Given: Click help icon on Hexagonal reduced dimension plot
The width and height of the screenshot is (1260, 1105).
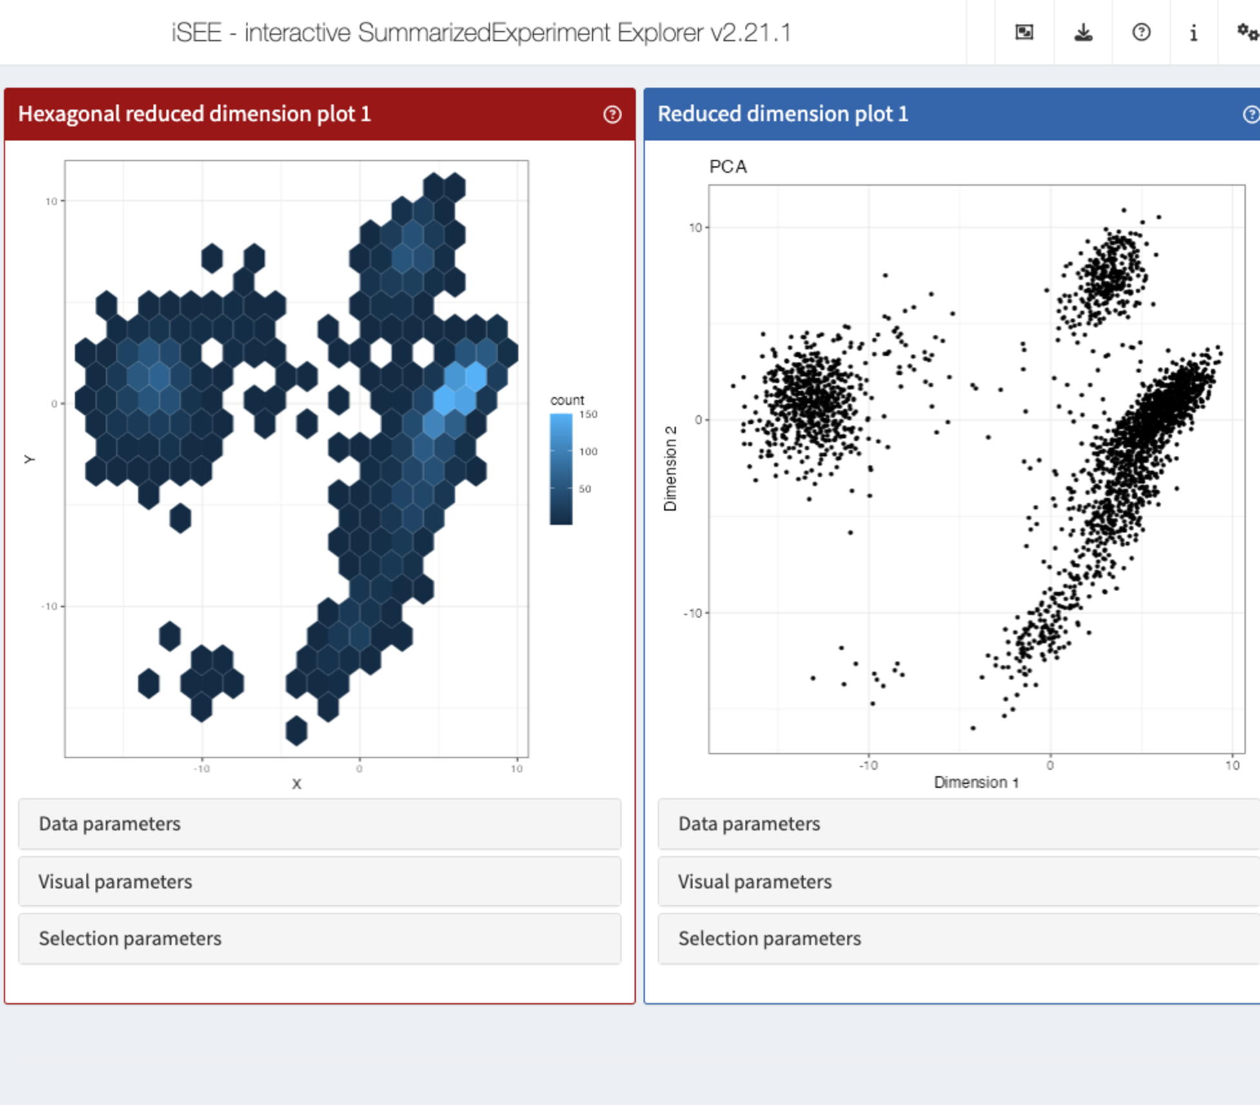Looking at the screenshot, I should coord(612,115).
